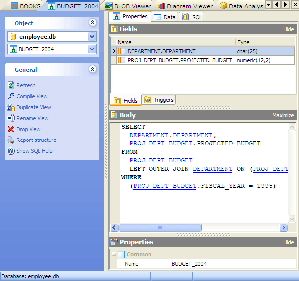299x281 pixels.
Task: Click the Body scroll up arrow
Action: coord(292,127)
